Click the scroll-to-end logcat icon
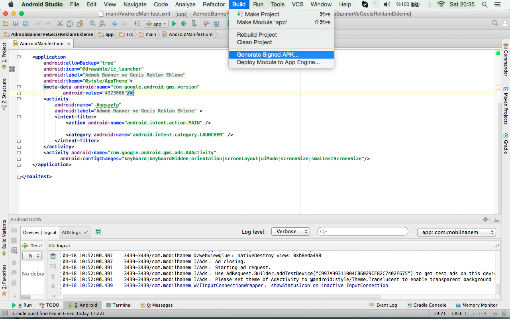Viewport: 510px width, 319px height. pyautogui.click(x=53, y=266)
